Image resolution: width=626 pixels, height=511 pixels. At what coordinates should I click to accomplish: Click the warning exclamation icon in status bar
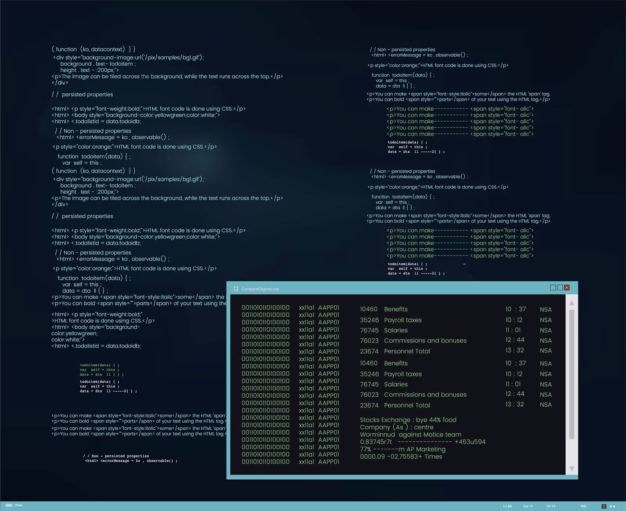[604, 506]
